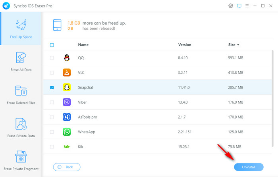The height and width of the screenshot is (177, 278).
Task: Click the 1.8 GB freeable space value
Action: pyautogui.click(x=74, y=23)
